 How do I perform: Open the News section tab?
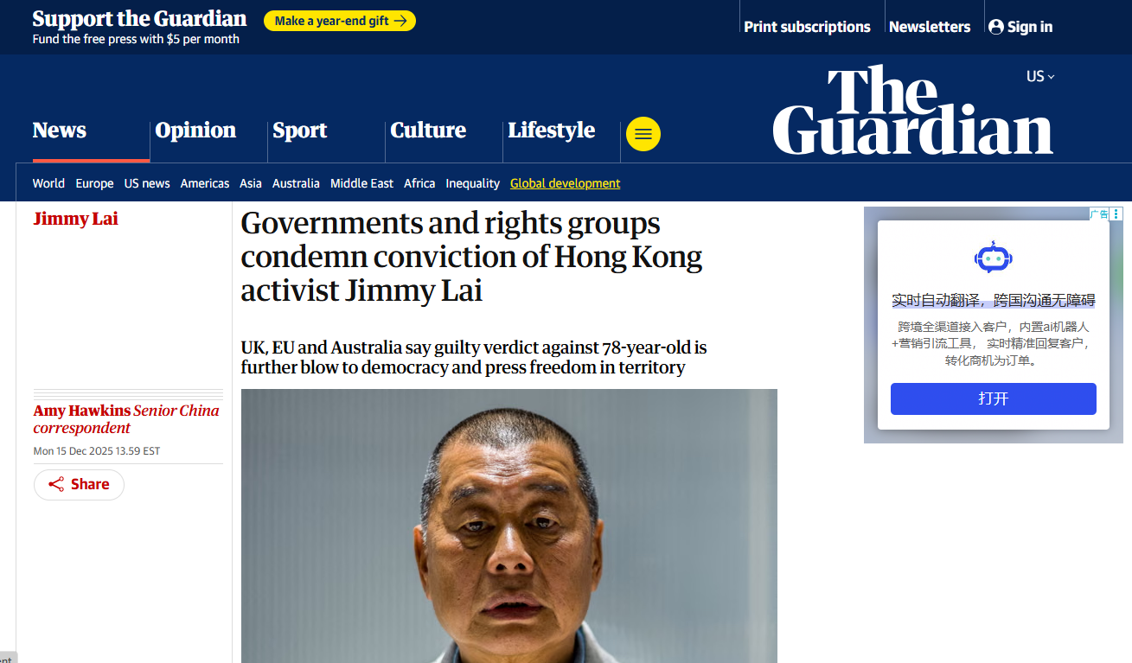(60, 131)
